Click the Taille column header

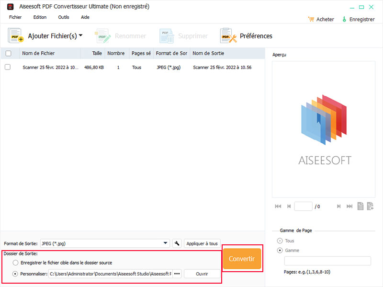point(93,53)
